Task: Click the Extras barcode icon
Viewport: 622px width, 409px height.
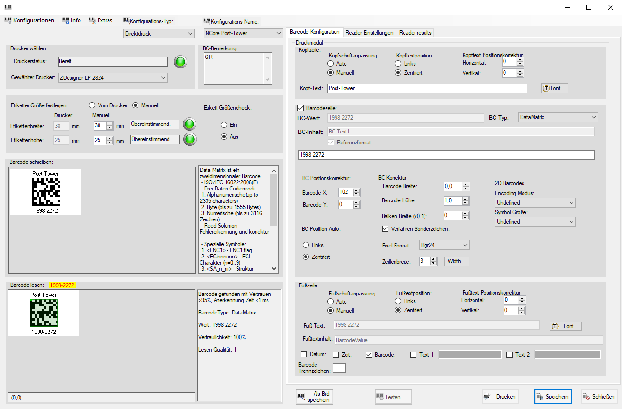Action: point(92,20)
